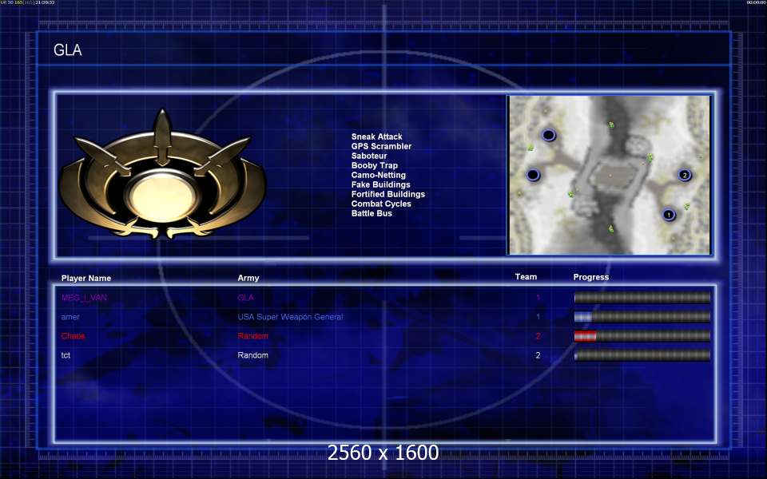
Task: Select the purple player name in GLA row
Action: [84, 297]
